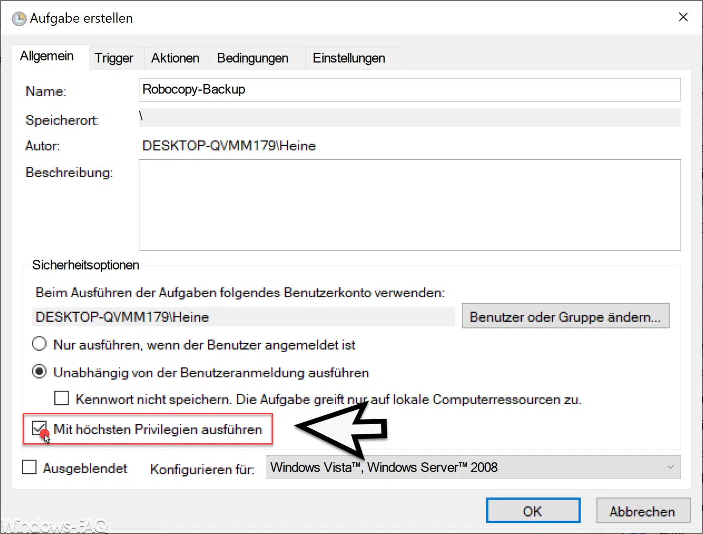The image size is (703, 534).
Task: Toggle 'Mit höchsten Privilegien ausführen' checkbox
Action: click(39, 429)
